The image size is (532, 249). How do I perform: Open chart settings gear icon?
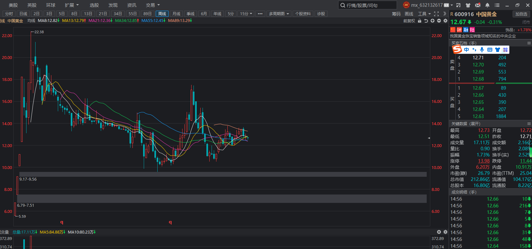point(445,21)
